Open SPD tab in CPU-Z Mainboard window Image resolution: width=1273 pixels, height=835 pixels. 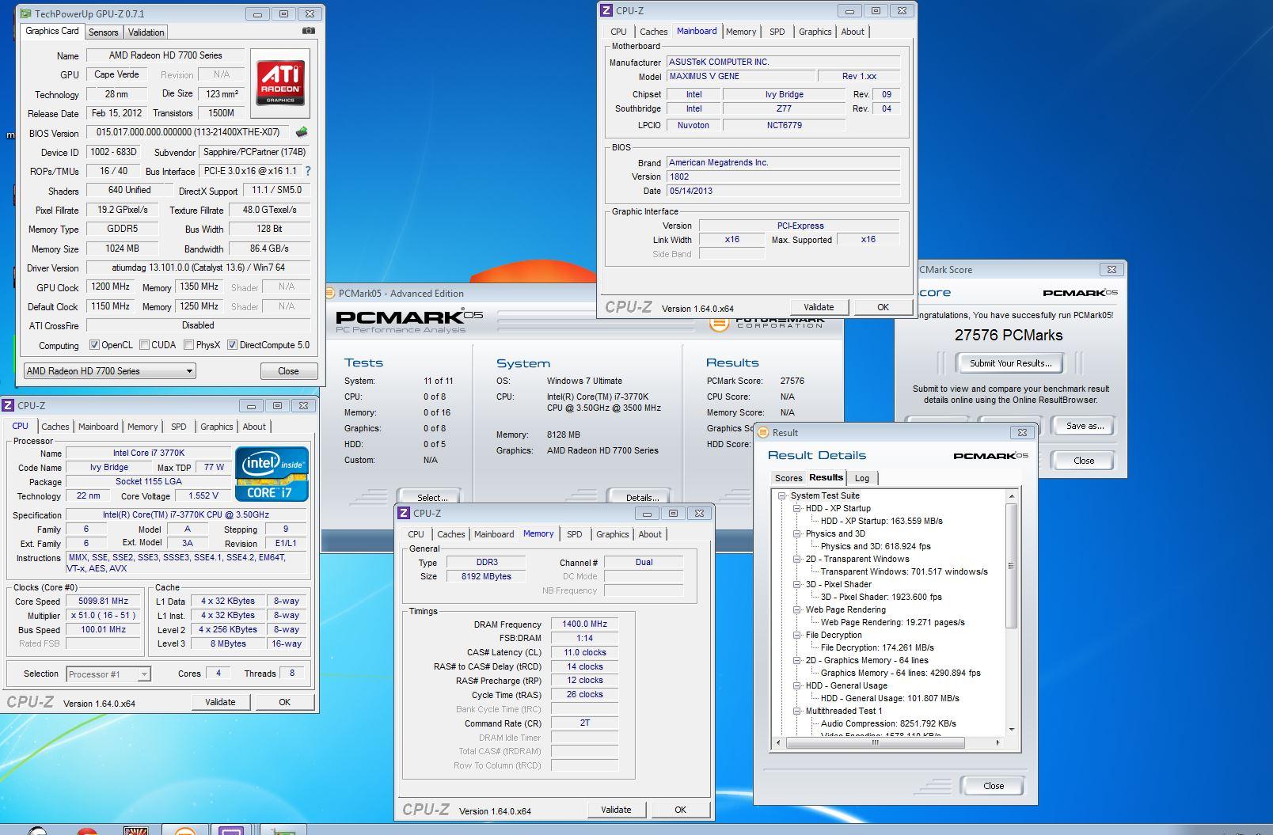(x=777, y=32)
